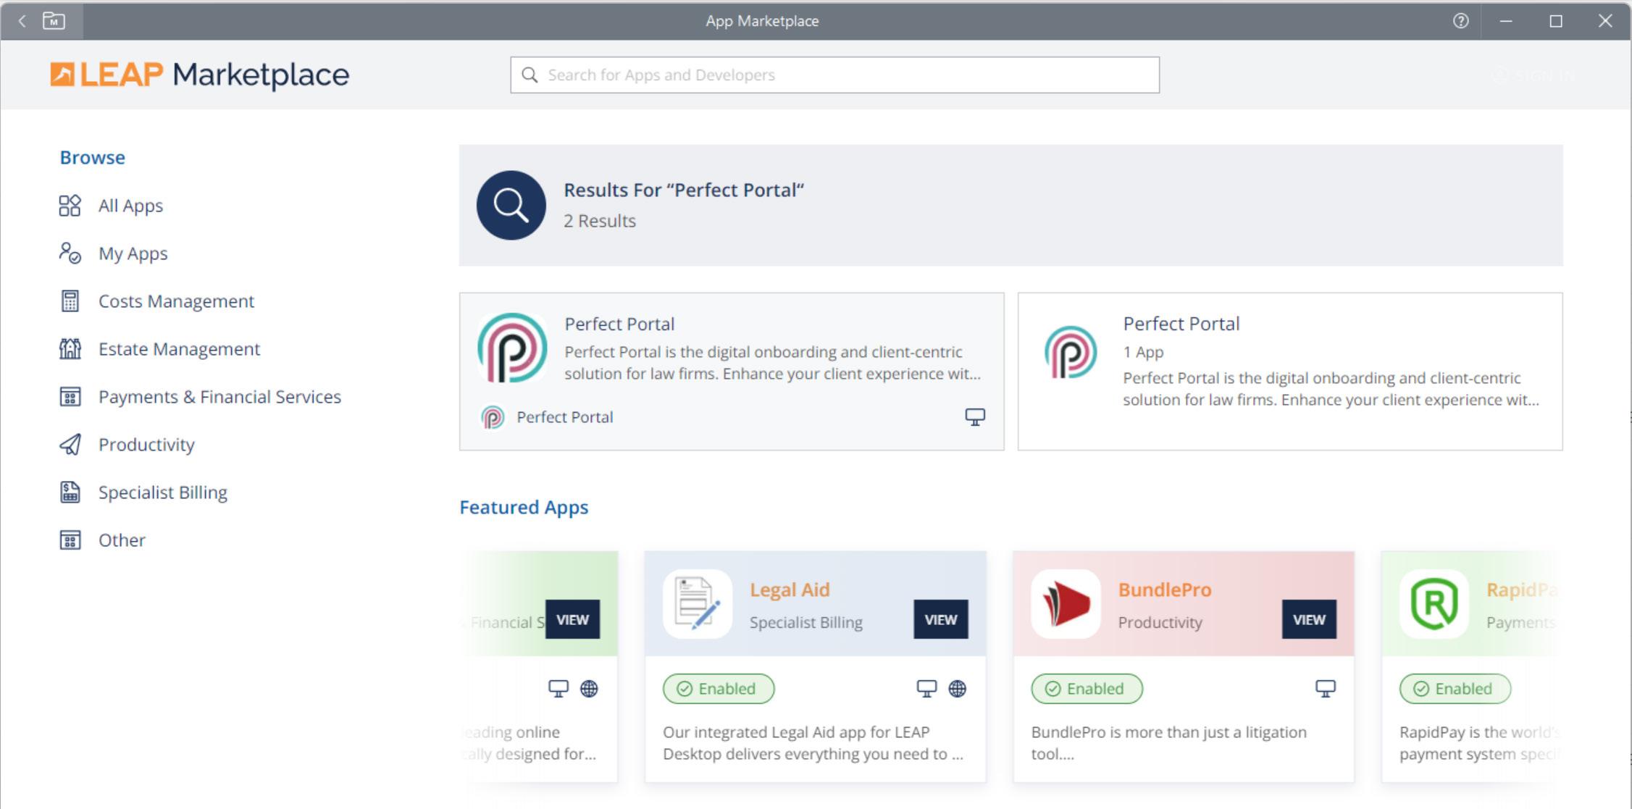
Task: Click 'Specialist Billing' label on Legal Aid card
Action: click(x=806, y=622)
